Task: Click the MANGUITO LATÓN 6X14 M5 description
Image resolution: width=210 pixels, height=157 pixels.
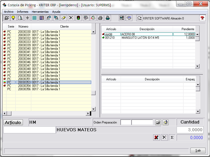Action: pyautogui.click(x=140, y=38)
